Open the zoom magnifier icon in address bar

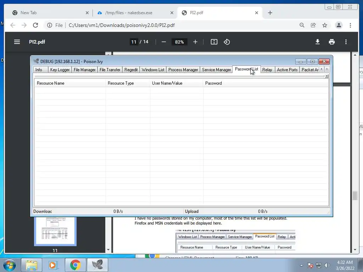point(302,25)
